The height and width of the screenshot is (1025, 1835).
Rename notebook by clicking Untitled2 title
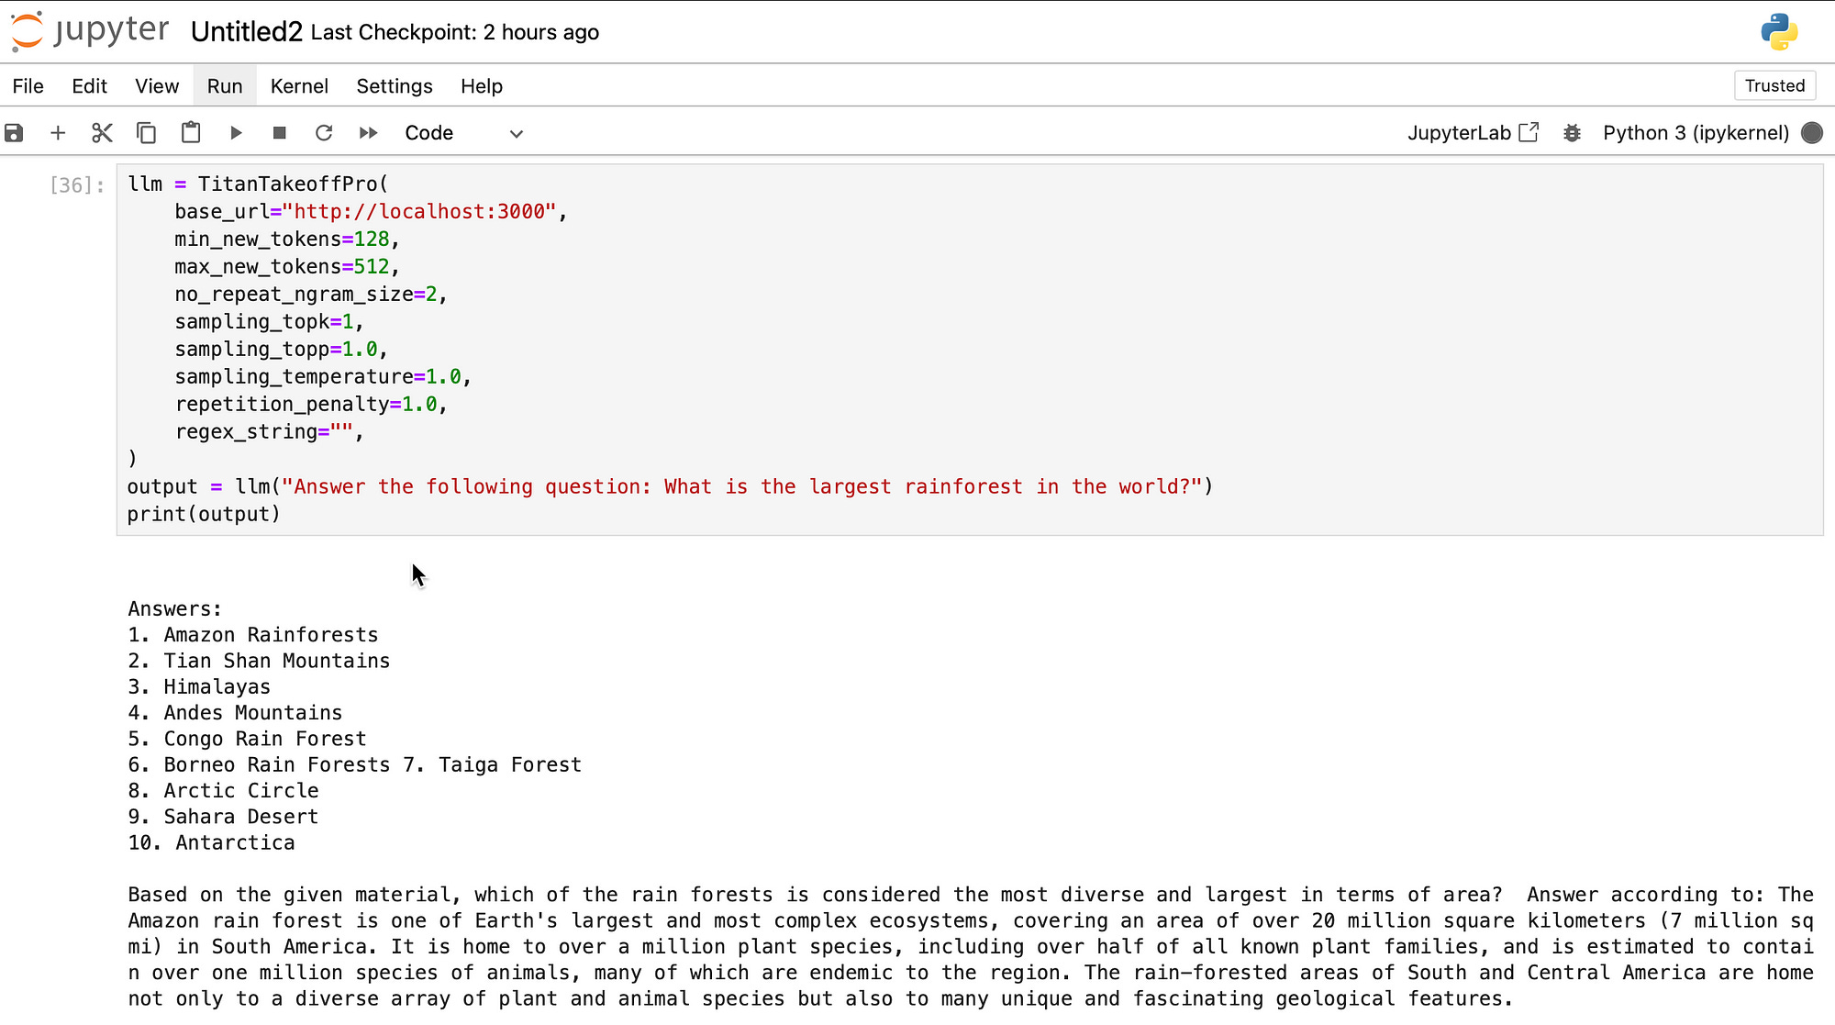coord(246,32)
